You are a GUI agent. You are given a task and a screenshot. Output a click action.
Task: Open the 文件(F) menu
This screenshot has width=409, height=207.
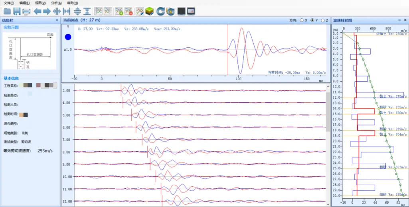click(x=9, y=3)
